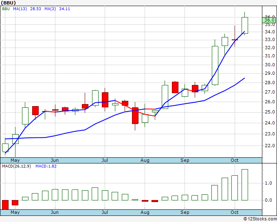277x222 pixels.
Task: Click Oct on the price chart axis
Action: 234,161
